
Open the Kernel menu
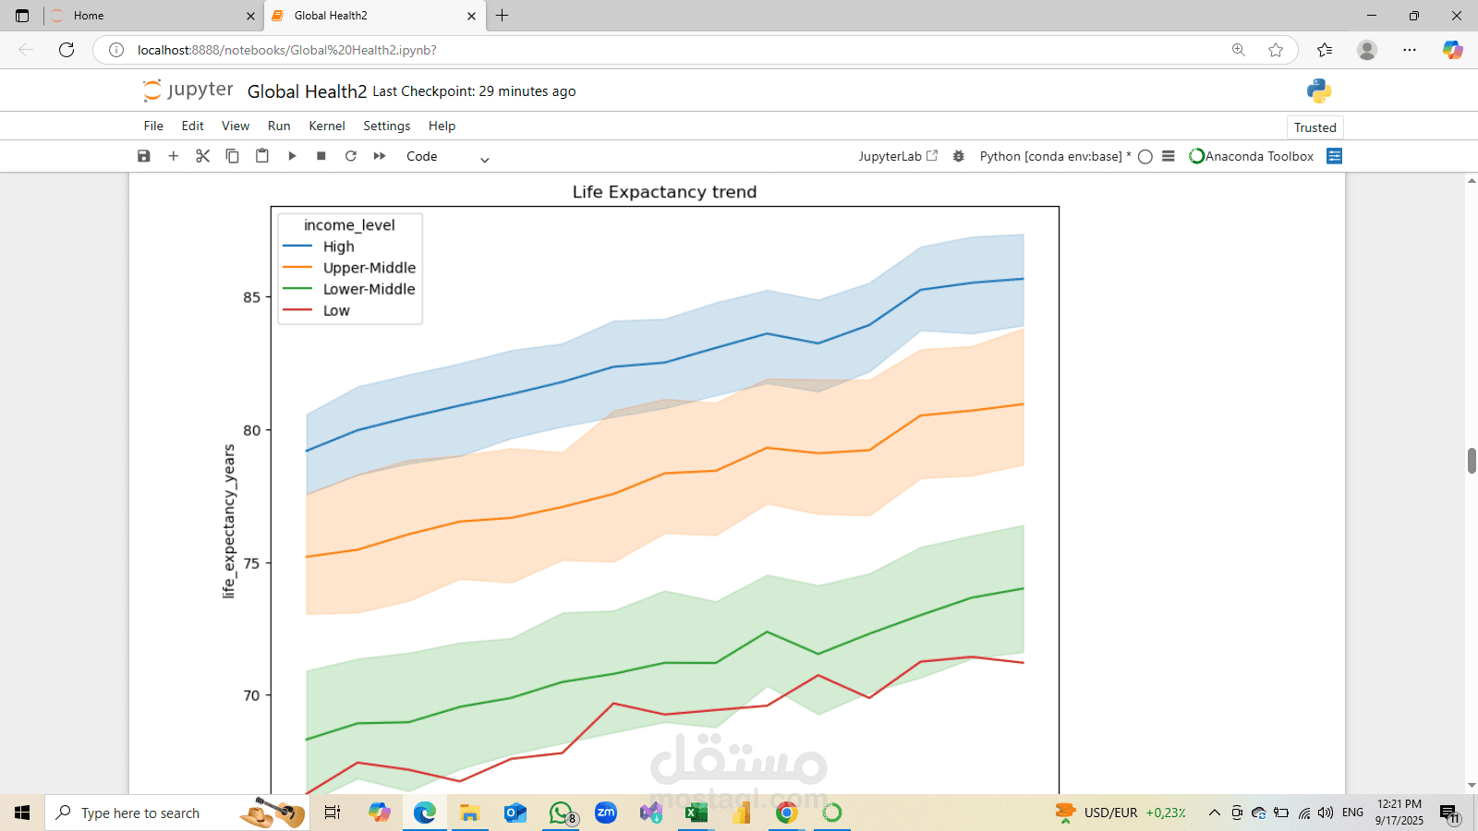(x=327, y=126)
